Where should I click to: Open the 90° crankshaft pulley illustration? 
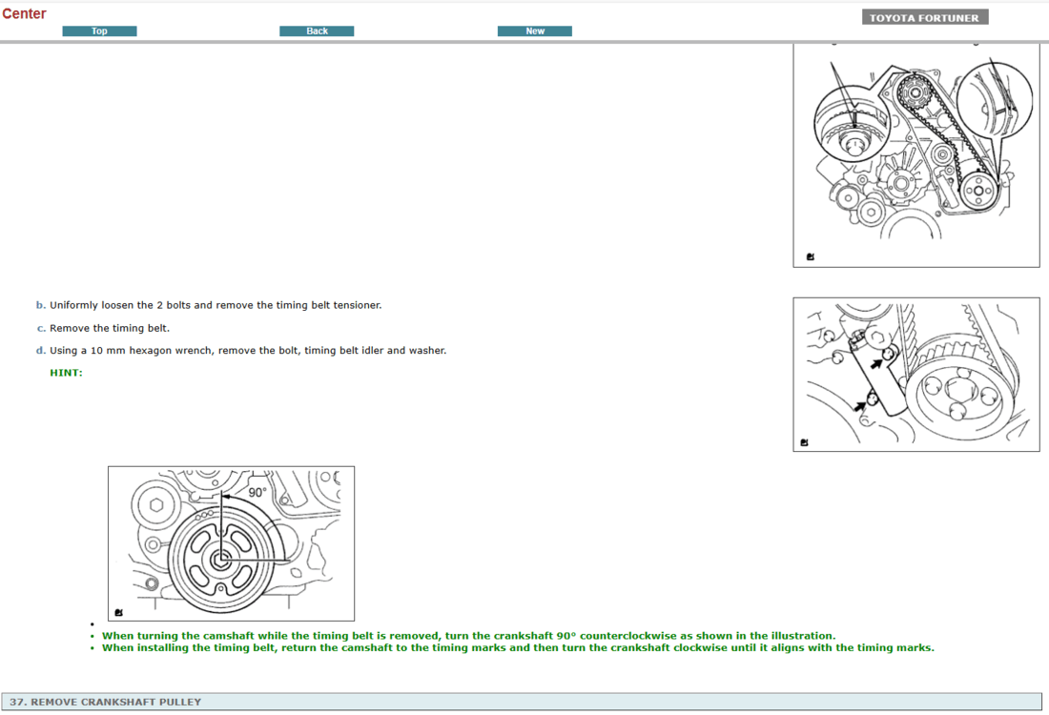[231, 543]
